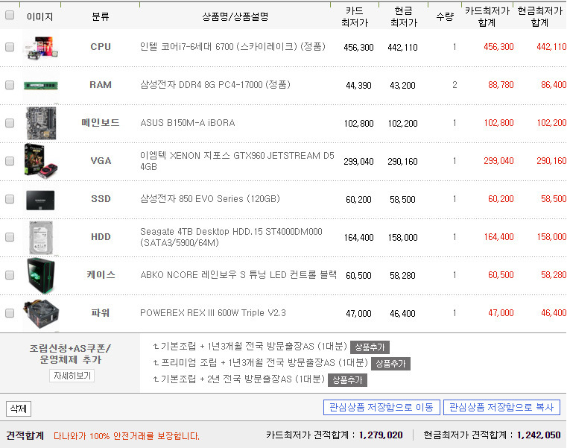Click the Seagate 4TB HDD thumbnail

pyautogui.click(x=40, y=237)
